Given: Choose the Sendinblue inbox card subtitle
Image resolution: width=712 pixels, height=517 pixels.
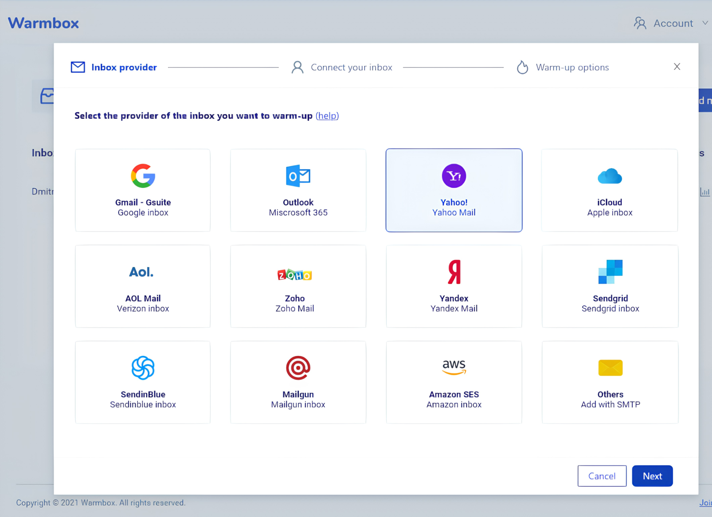Looking at the screenshot, I should pyautogui.click(x=143, y=404).
